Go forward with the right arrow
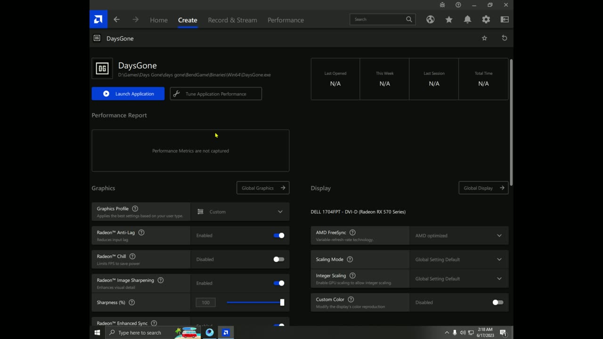603x339 pixels. coord(136,20)
